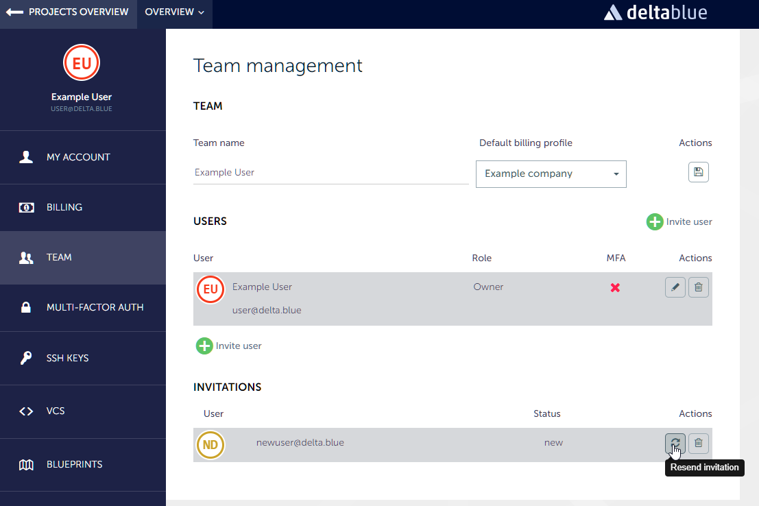
Task: Go back to Projects Overview
Action: 68,12
